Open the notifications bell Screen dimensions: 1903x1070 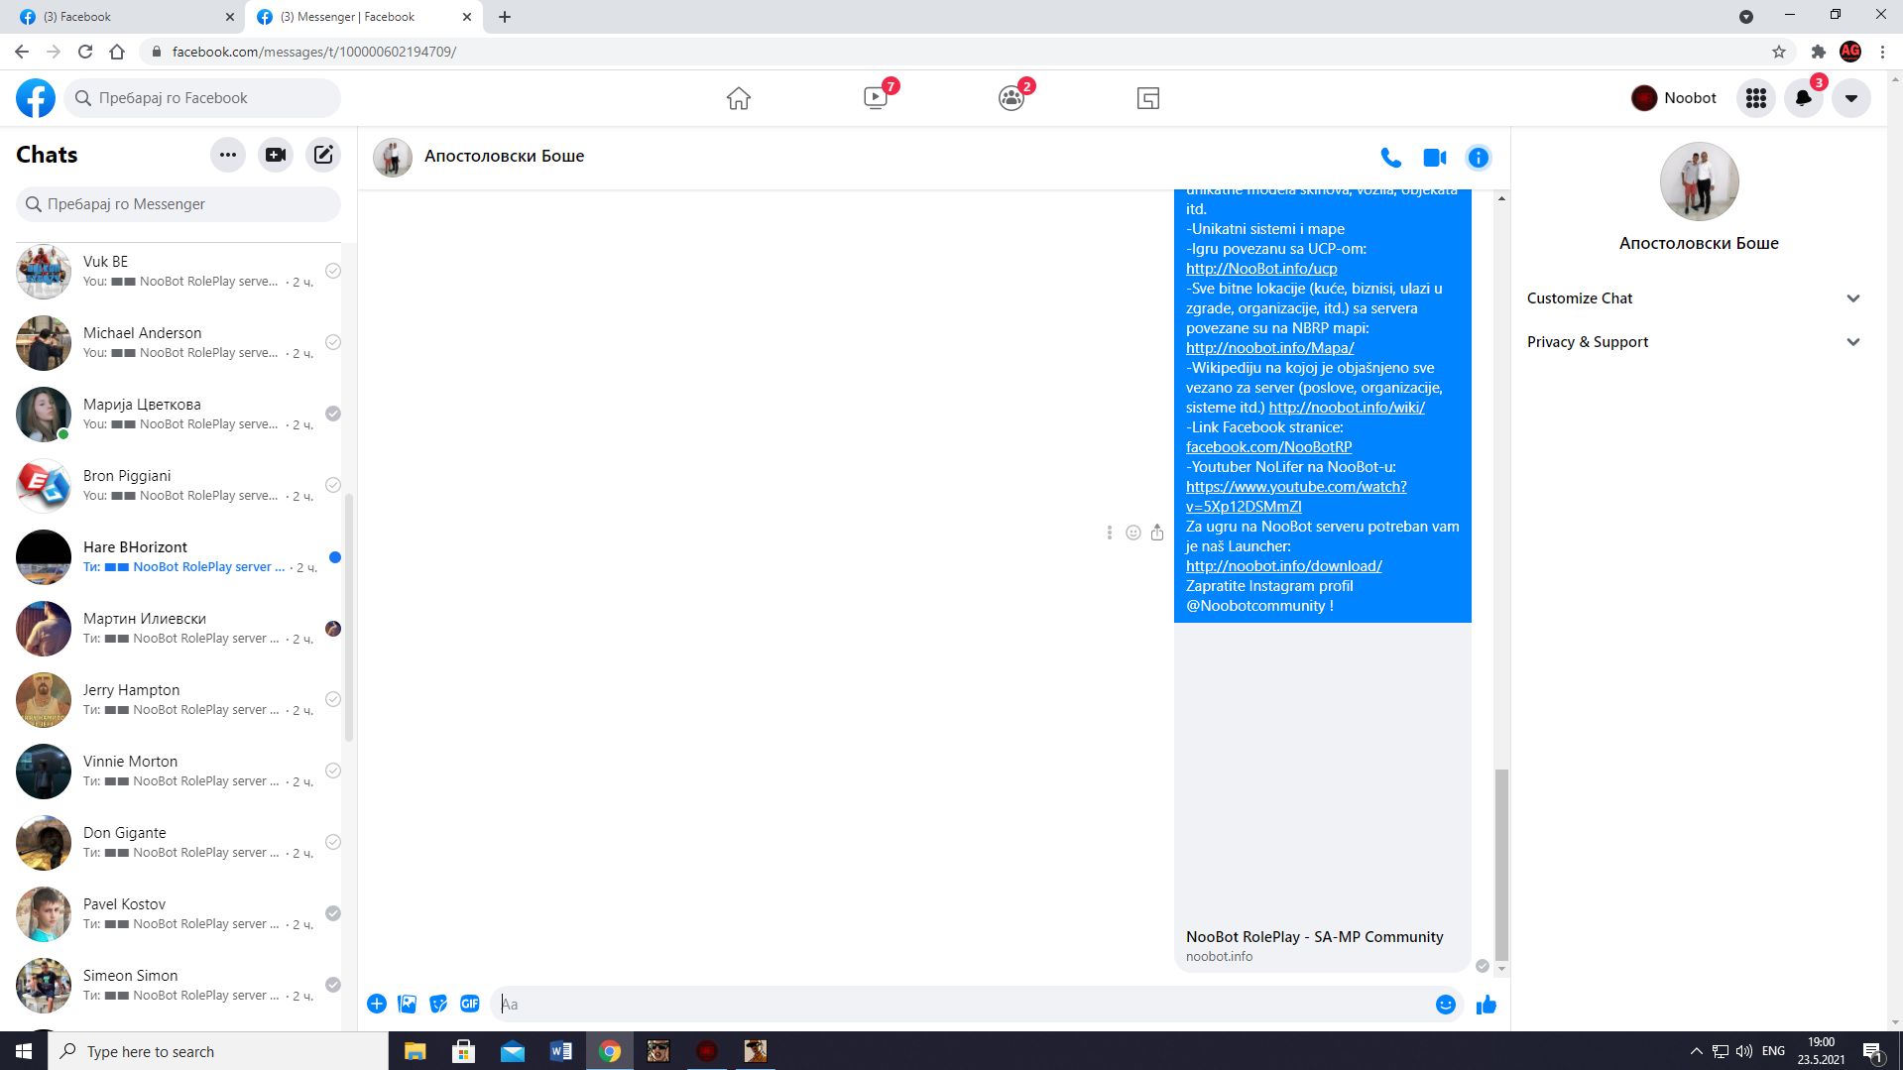(x=1804, y=98)
